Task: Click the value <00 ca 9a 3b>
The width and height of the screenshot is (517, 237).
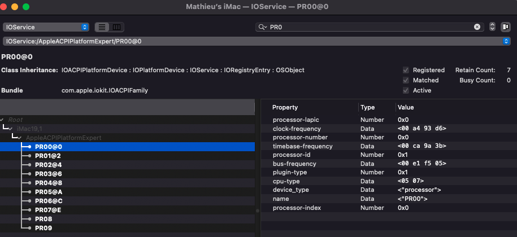Action: pyautogui.click(x=422, y=146)
